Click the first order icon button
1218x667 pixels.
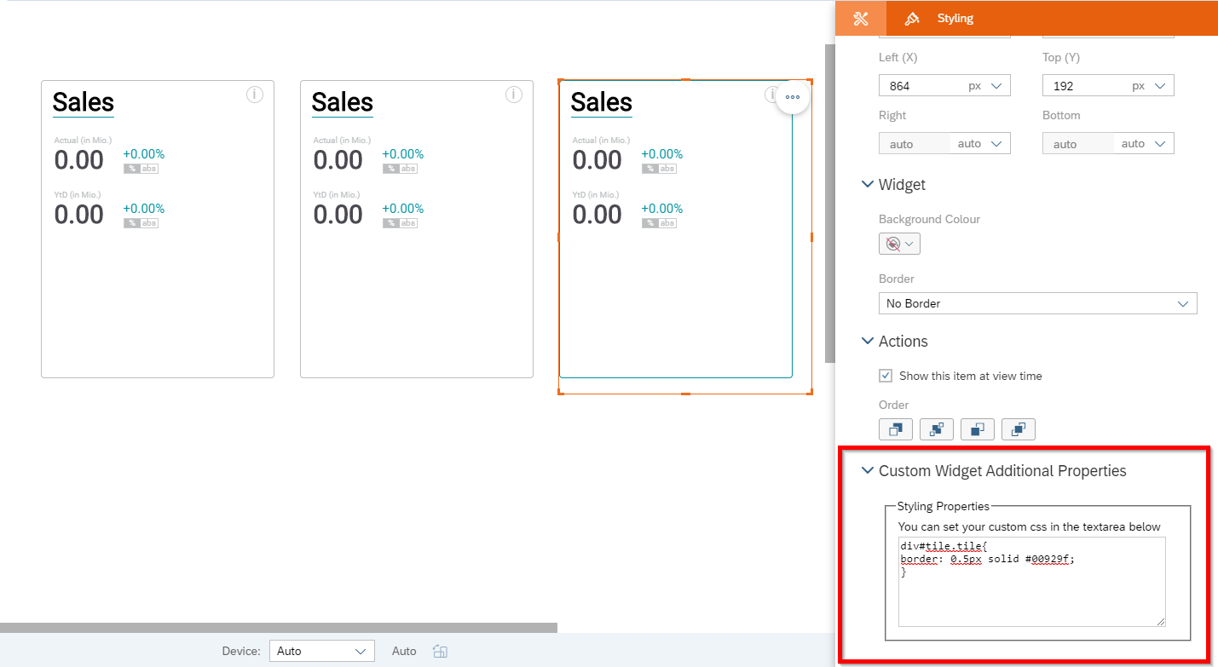click(x=895, y=429)
